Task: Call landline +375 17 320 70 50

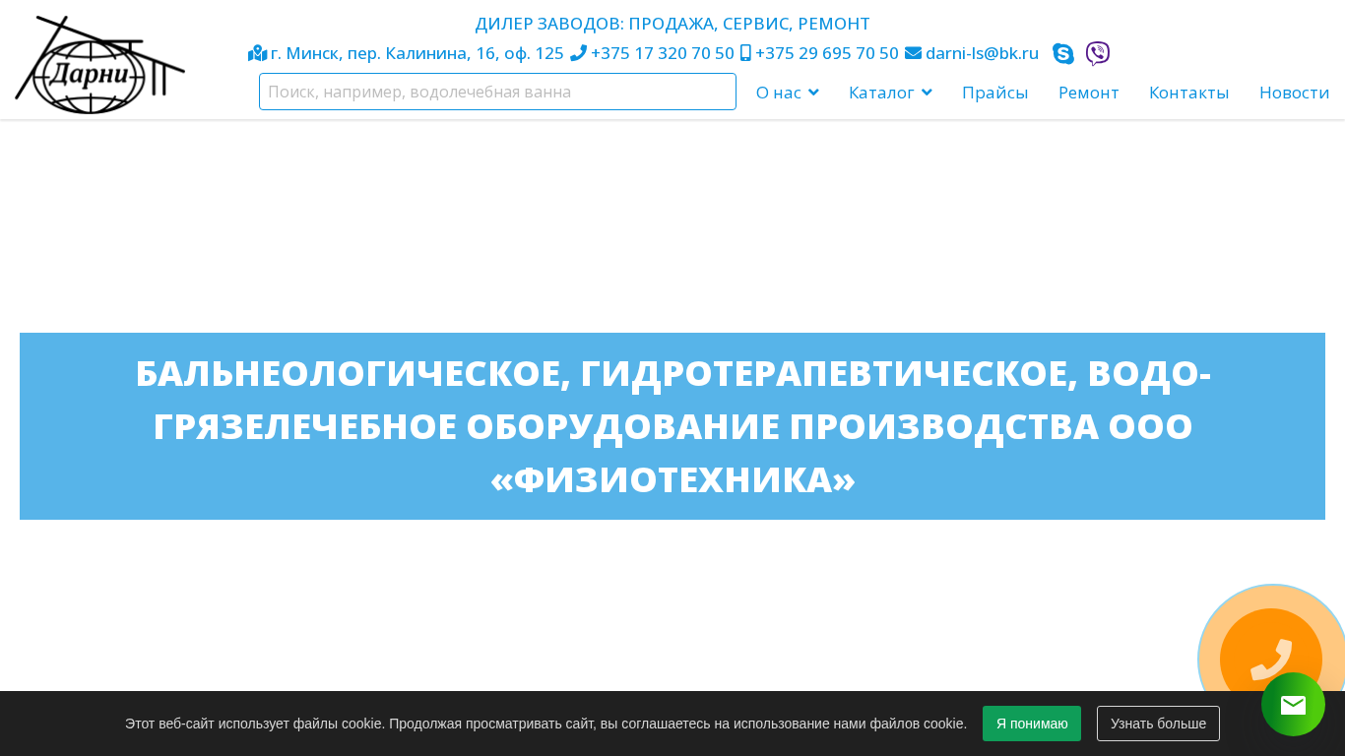Action: [x=662, y=53]
